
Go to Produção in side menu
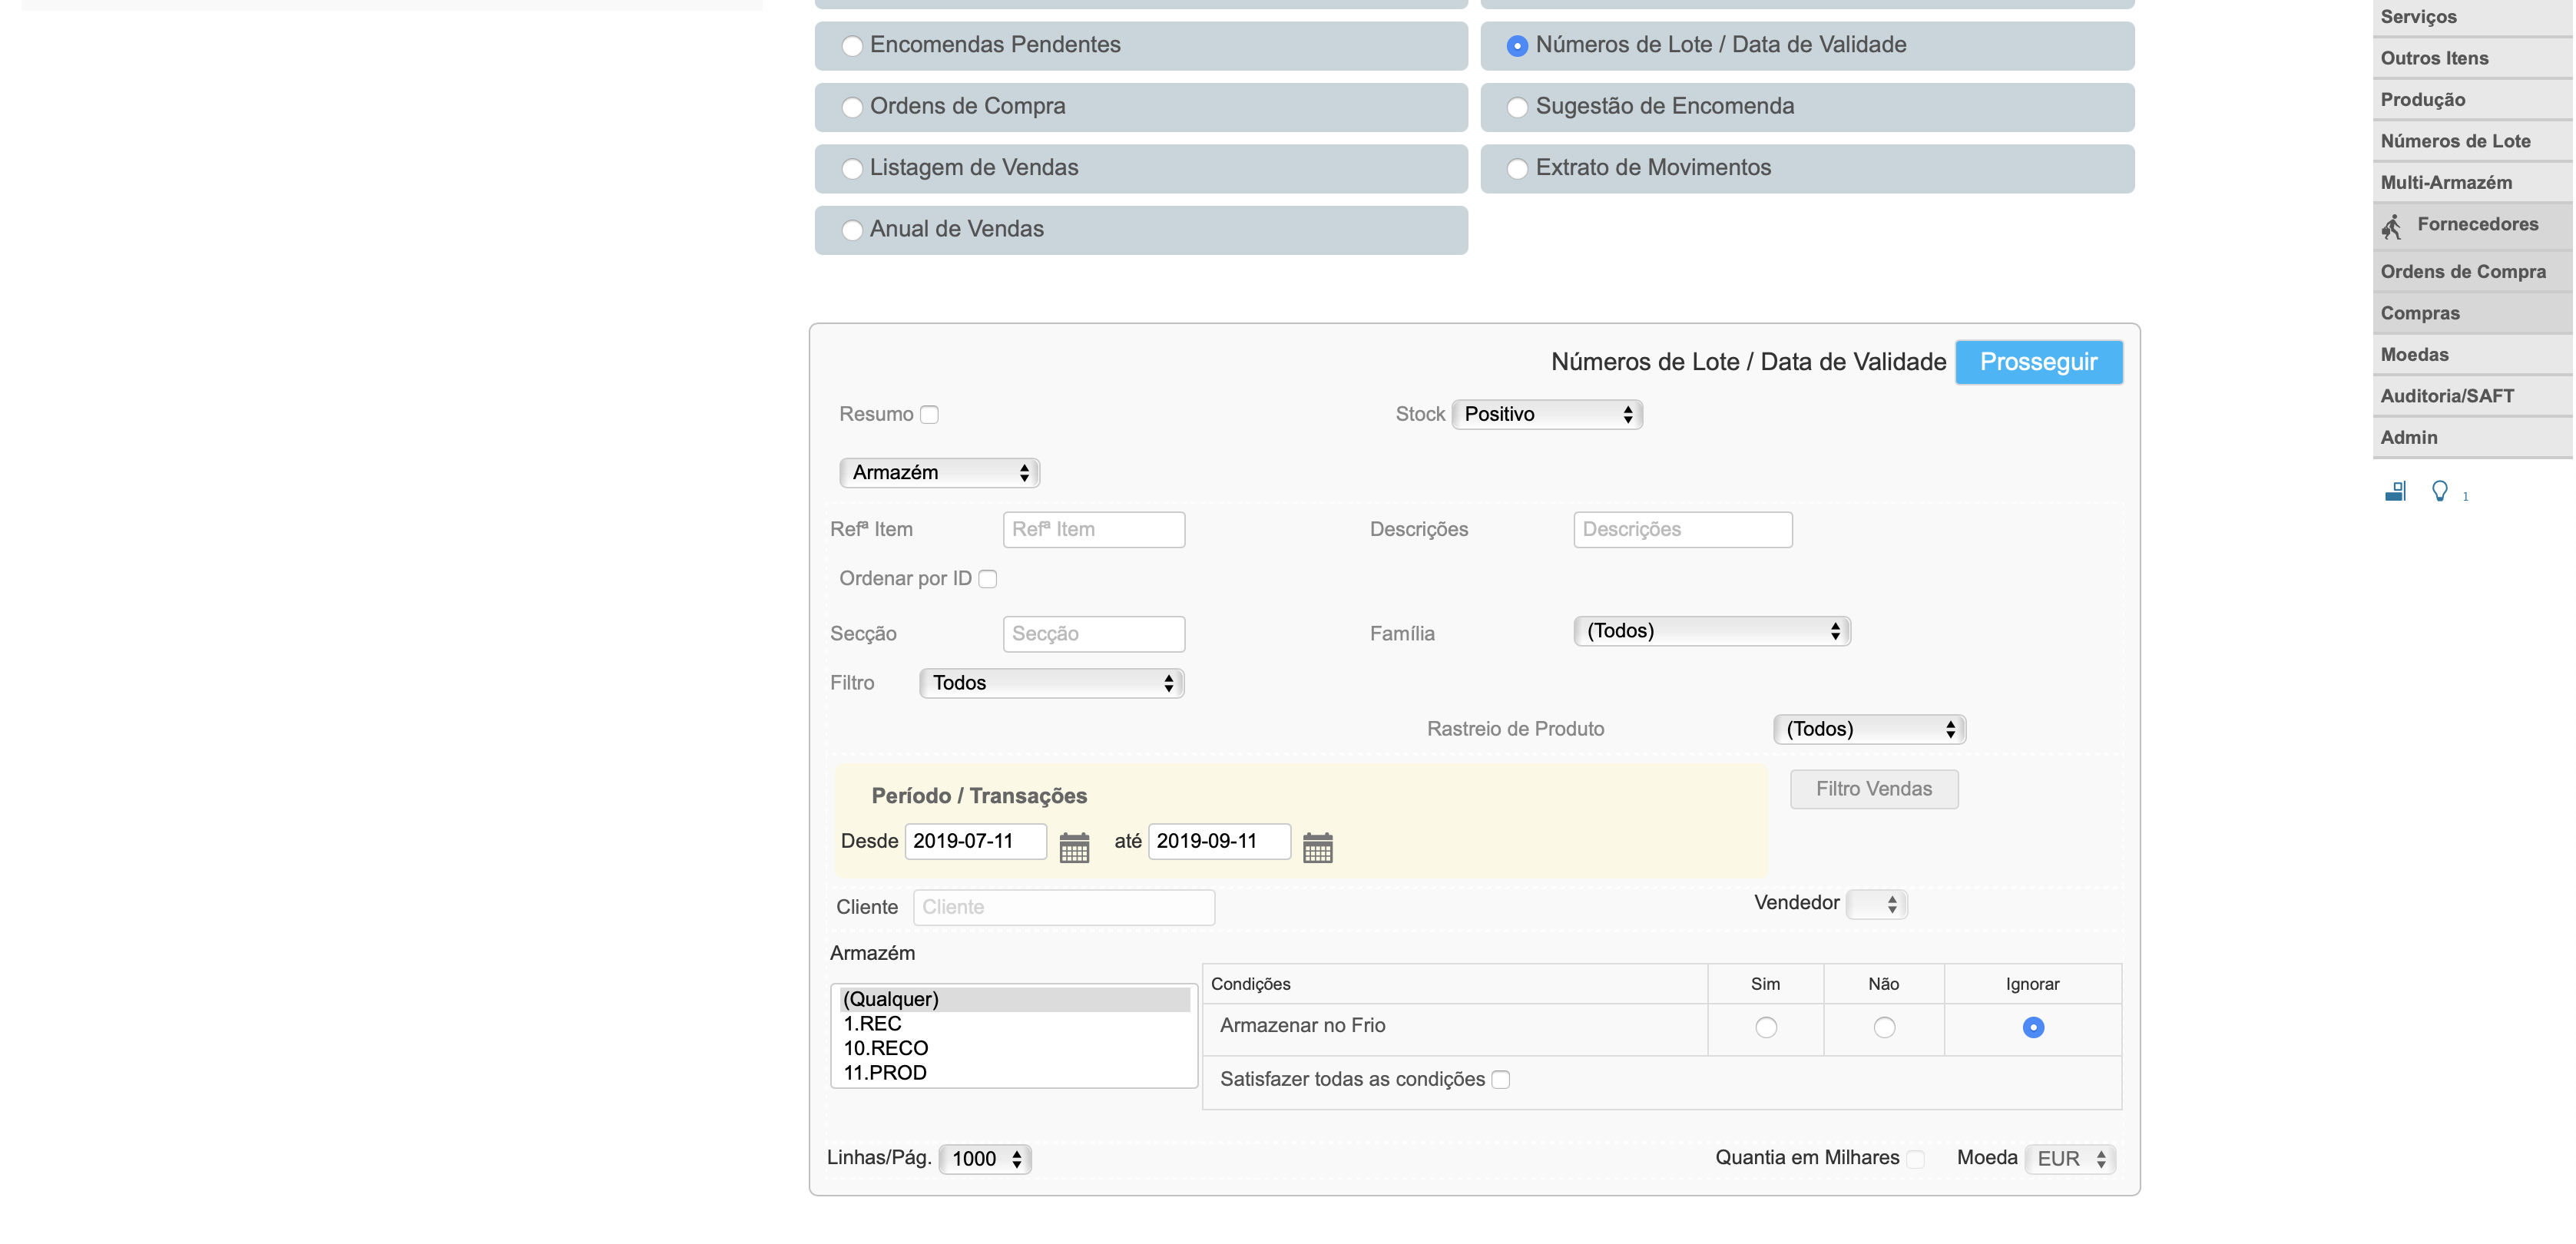click(x=2472, y=100)
